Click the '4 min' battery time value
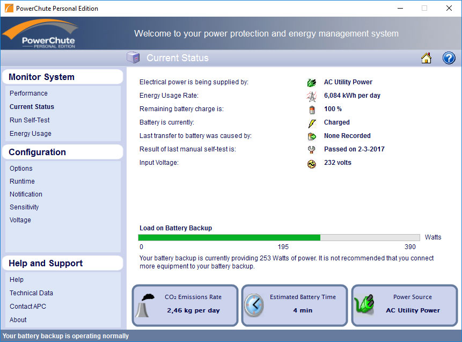 [303, 310]
